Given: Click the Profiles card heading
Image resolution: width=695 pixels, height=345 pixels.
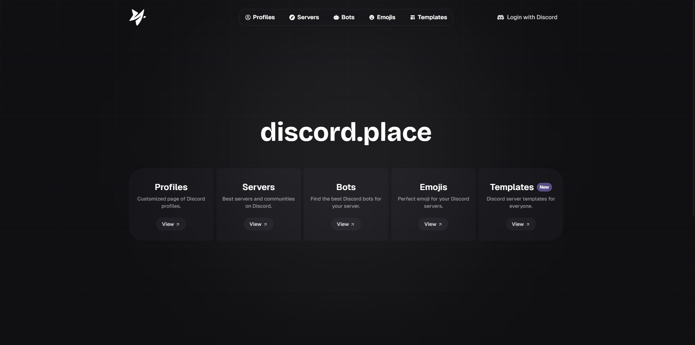Looking at the screenshot, I should click(171, 187).
